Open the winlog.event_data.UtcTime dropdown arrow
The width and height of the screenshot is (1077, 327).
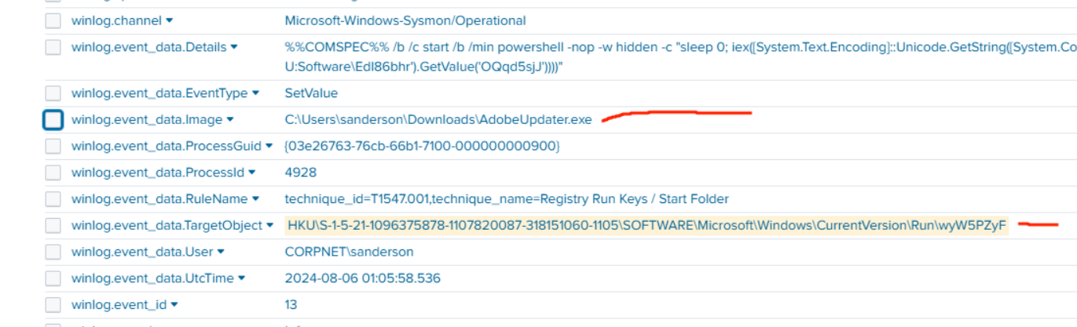click(x=241, y=278)
